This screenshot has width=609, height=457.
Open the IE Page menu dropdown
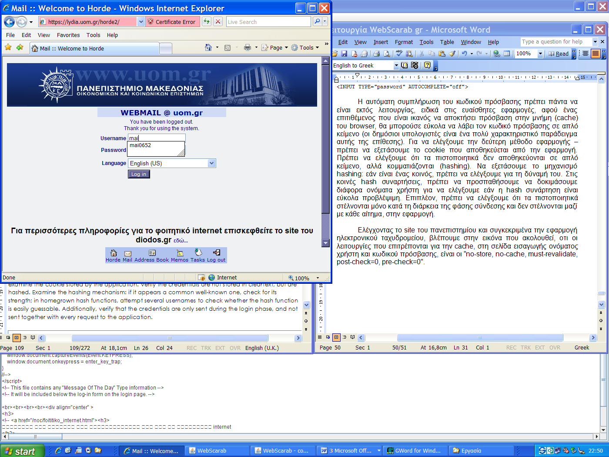click(x=274, y=47)
